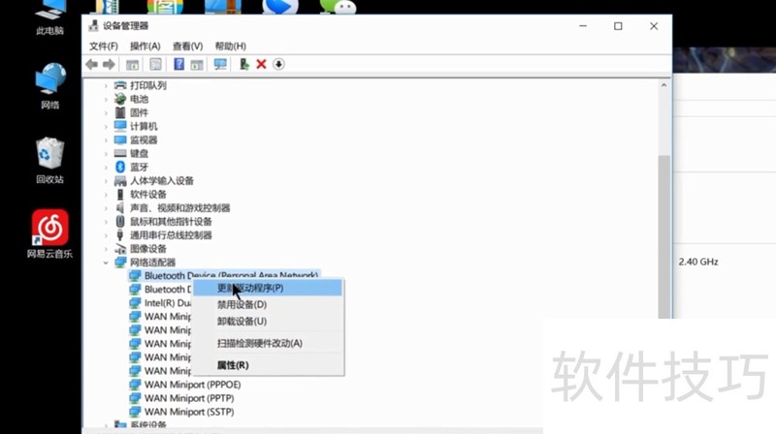Choose 禁用设备(D) in the context menu

coord(242,304)
